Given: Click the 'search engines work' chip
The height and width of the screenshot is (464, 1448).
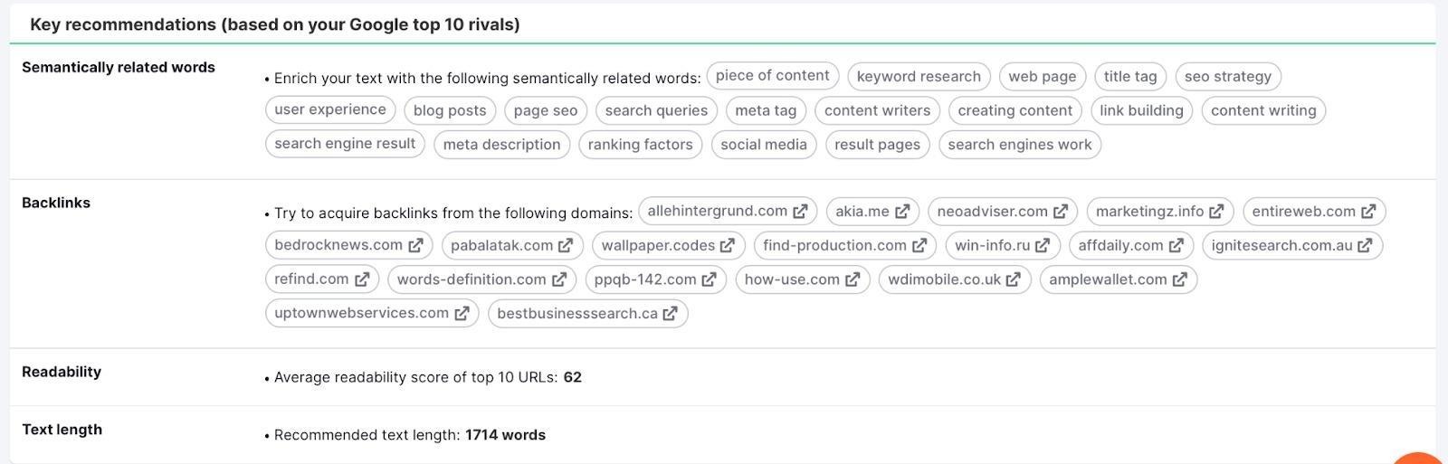Looking at the screenshot, I should (1020, 144).
